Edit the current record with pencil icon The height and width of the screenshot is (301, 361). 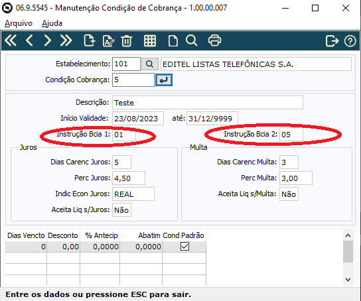click(108, 41)
